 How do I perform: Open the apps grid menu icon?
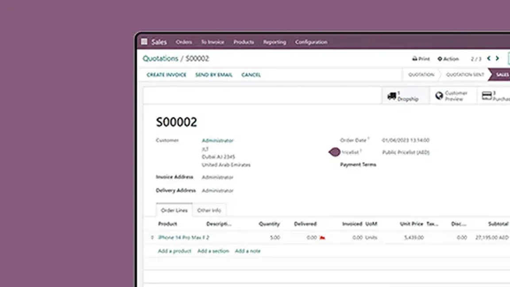[144, 42]
